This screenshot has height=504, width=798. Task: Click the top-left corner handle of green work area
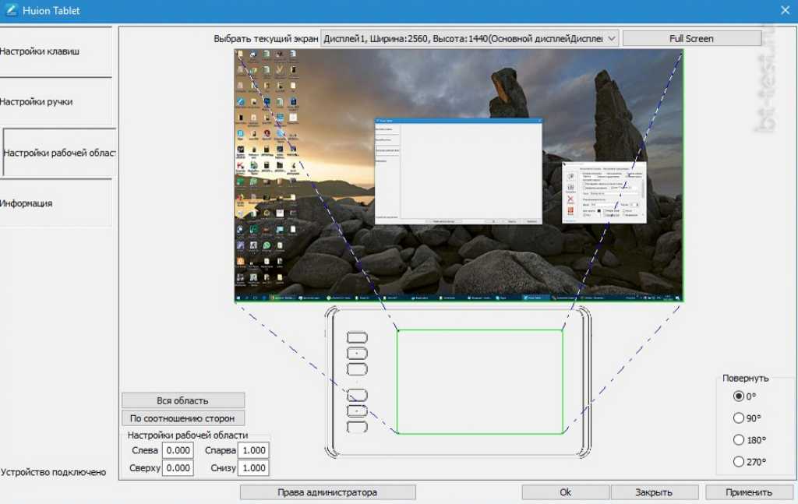[x=397, y=330]
